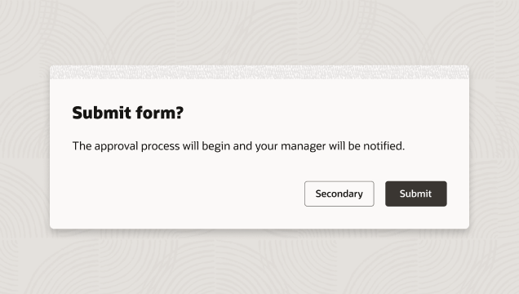519x294 pixels.
Task: Confirm form submission with Submit
Action: pos(415,194)
